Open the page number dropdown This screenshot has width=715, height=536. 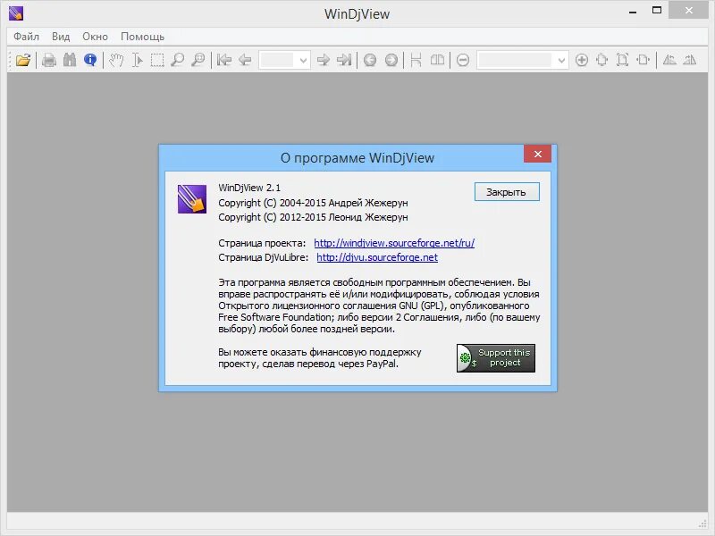303,60
